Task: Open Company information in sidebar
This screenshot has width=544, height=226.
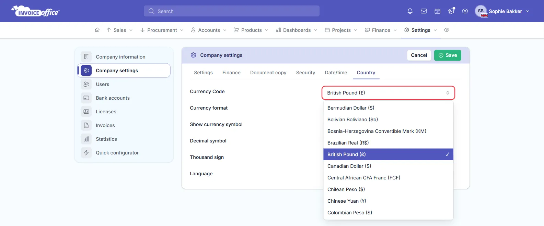Action: click(124, 57)
